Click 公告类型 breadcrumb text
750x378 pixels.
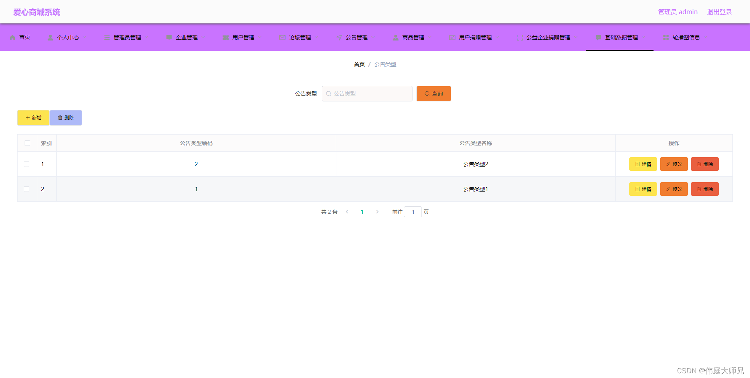pyautogui.click(x=385, y=64)
